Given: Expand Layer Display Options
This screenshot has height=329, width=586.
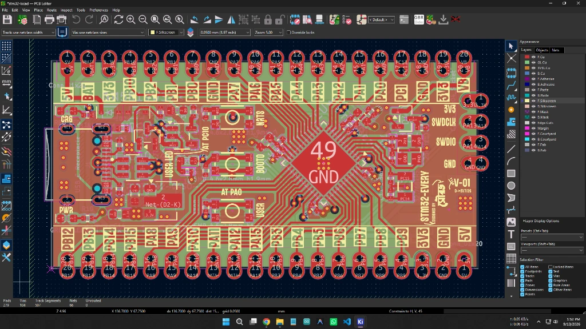Looking at the screenshot, I should pyautogui.click(x=541, y=221).
